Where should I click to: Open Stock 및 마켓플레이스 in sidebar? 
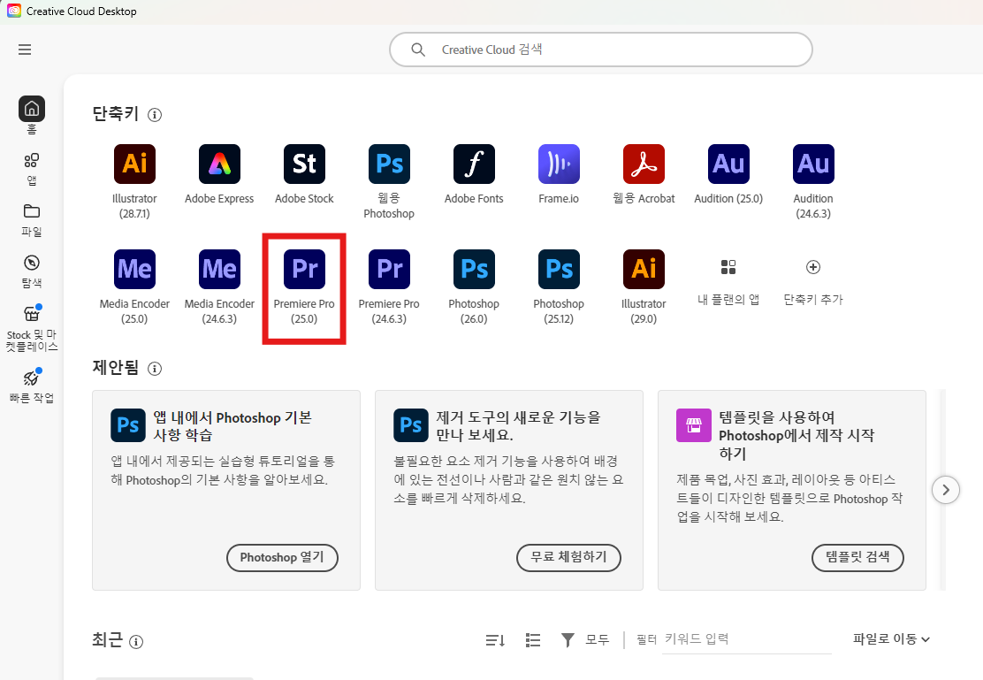31,329
